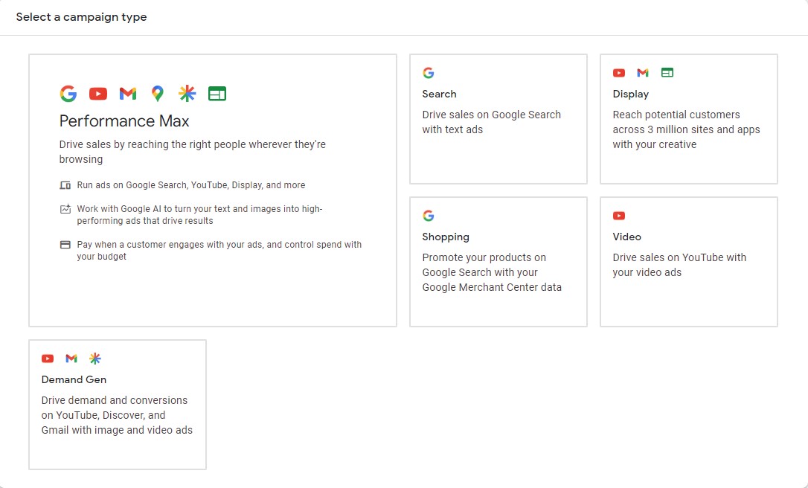Click the Discover asterisk icon in Performance Max
Viewport: 808px width, 488px height.
click(187, 94)
